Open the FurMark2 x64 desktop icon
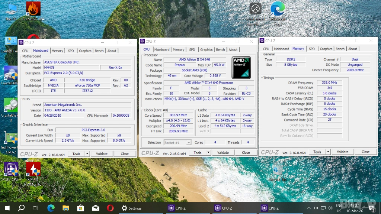381x214 pixels. tap(33, 9)
